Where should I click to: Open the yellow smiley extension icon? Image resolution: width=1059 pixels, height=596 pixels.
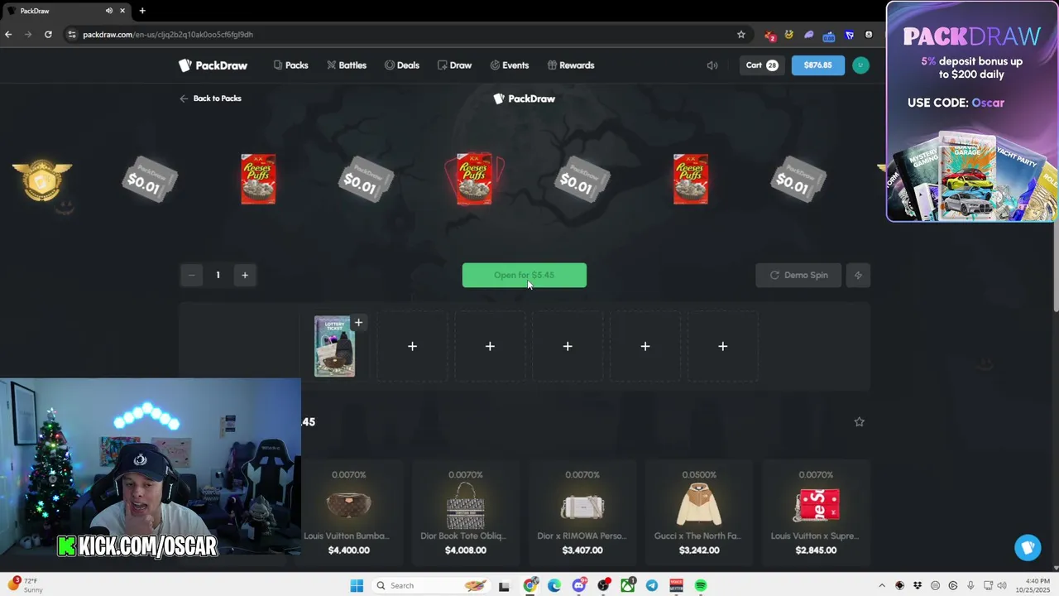pos(789,35)
